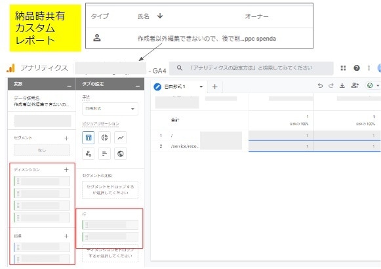
Task: Click the オーナー column header
Action: [256, 16]
